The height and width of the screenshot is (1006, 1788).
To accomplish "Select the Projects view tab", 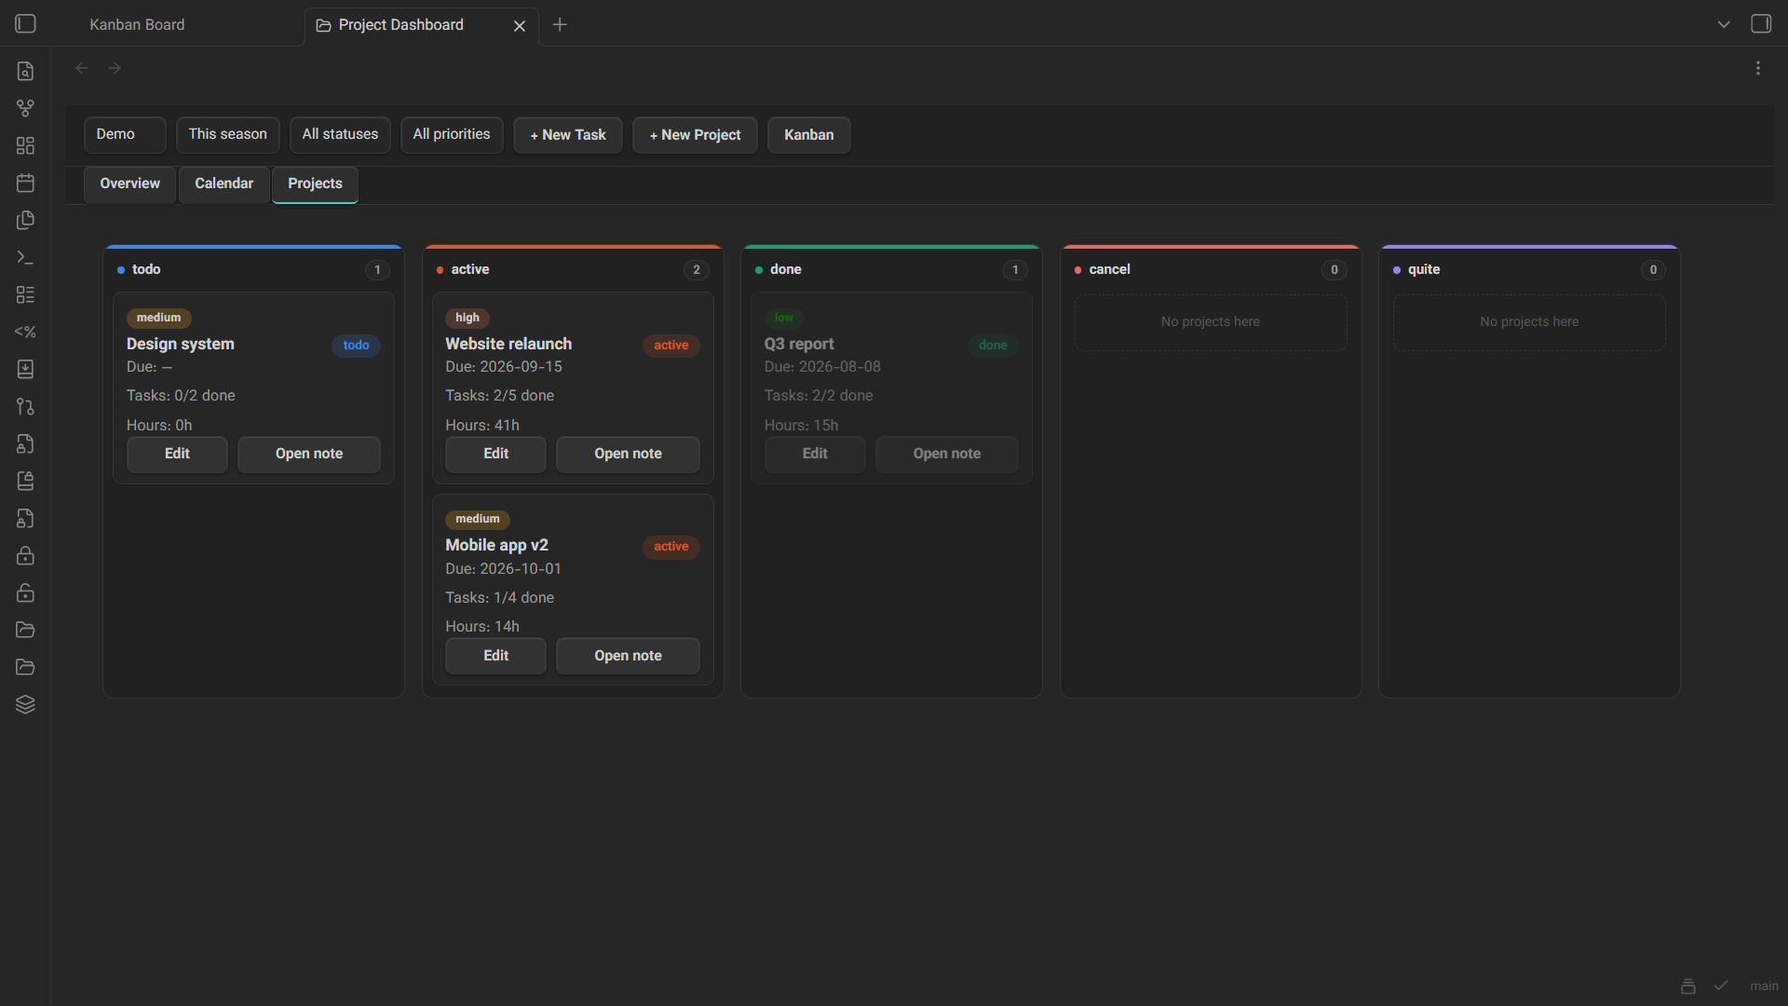I will (x=315, y=184).
